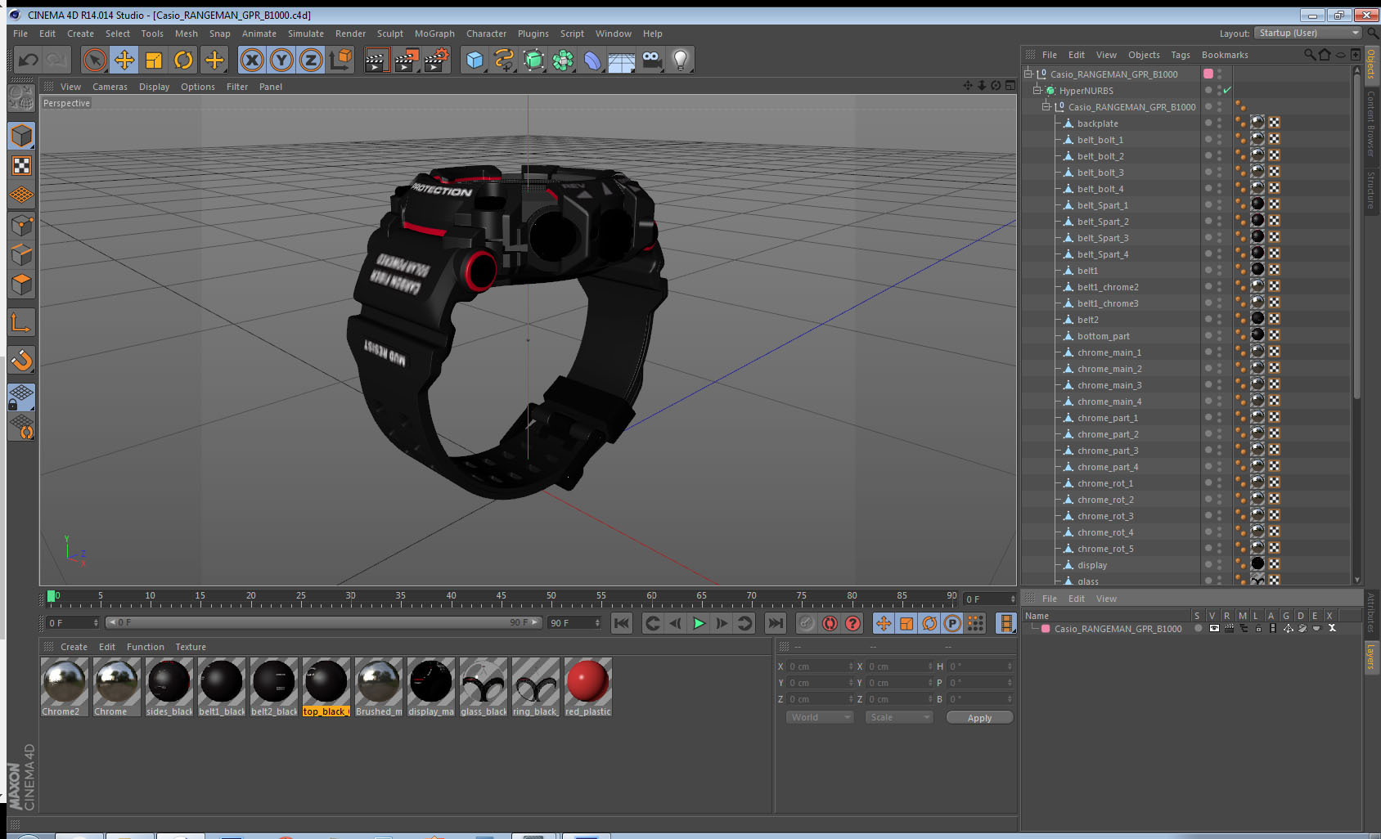The width and height of the screenshot is (1381, 839).
Task: Open the MoGraph menu
Action: point(434,34)
